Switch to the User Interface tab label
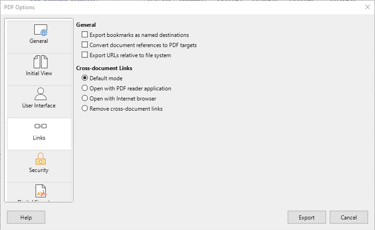Viewport: 375px width, 230px height. click(x=39, y=105)
